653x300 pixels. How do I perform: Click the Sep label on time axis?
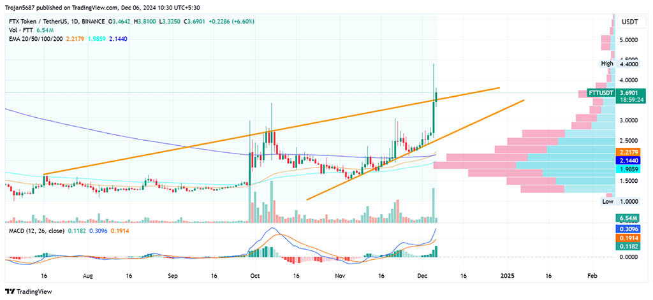173,276
